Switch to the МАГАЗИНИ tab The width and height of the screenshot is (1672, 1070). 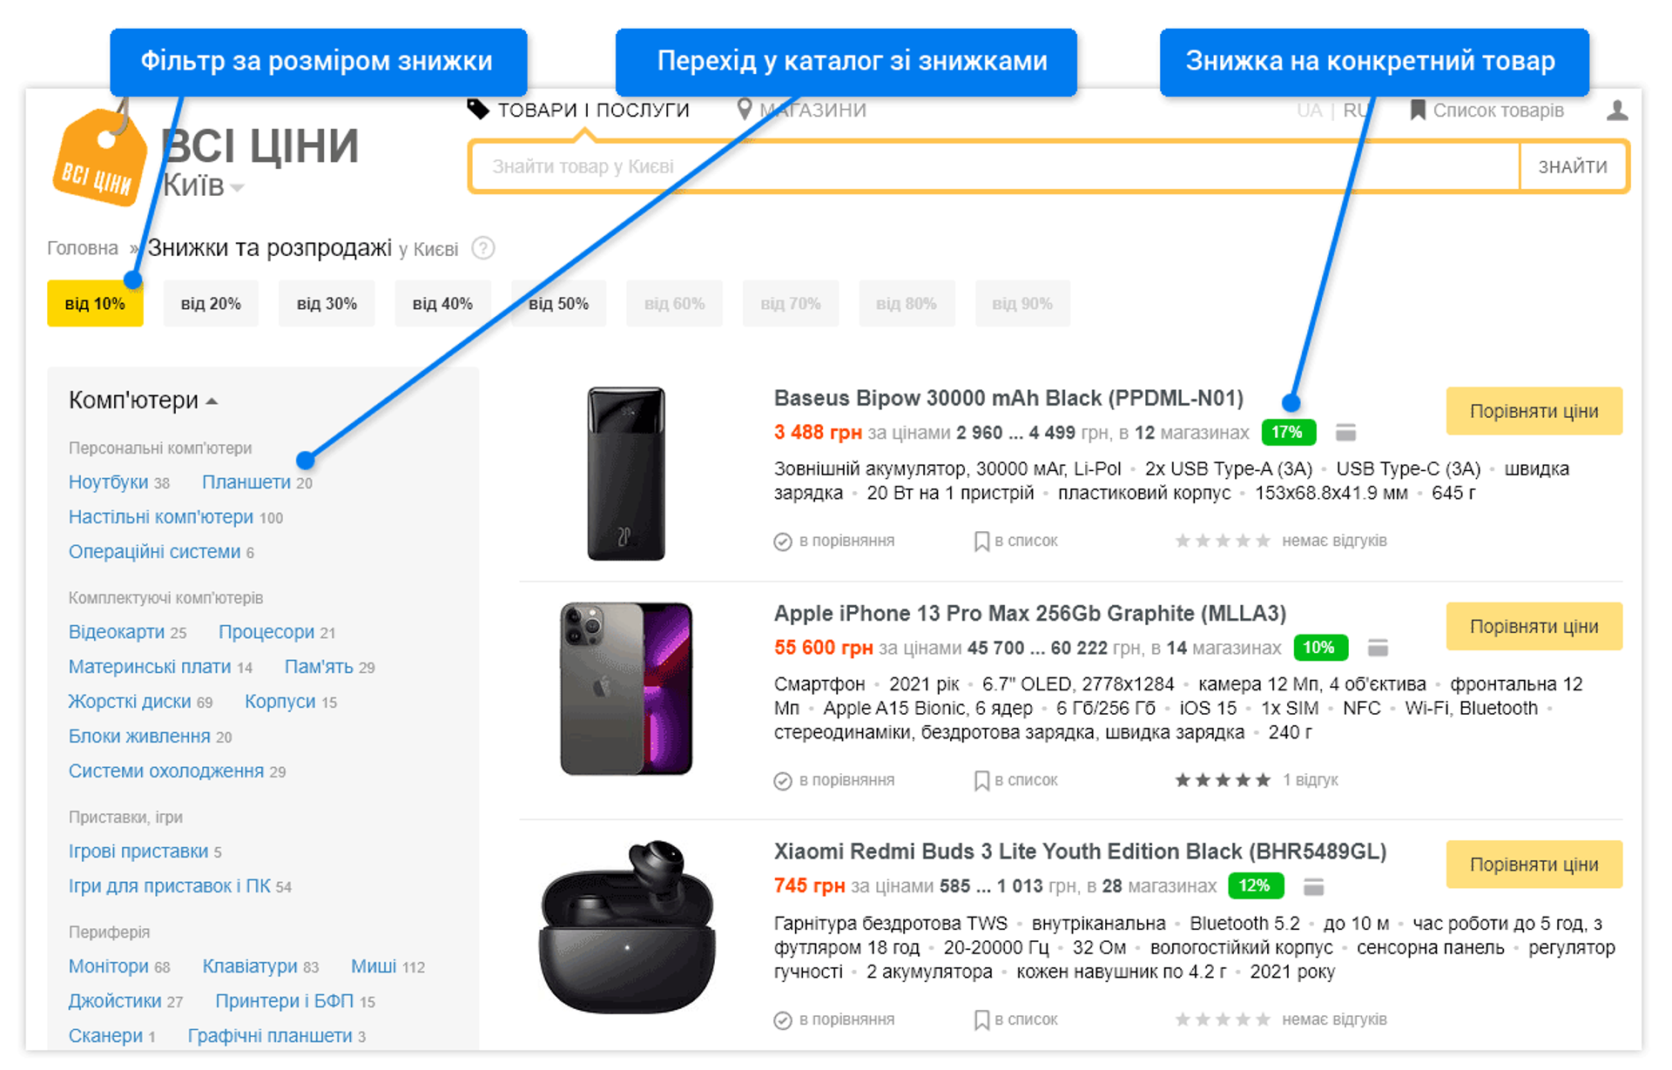pos(802,110)
